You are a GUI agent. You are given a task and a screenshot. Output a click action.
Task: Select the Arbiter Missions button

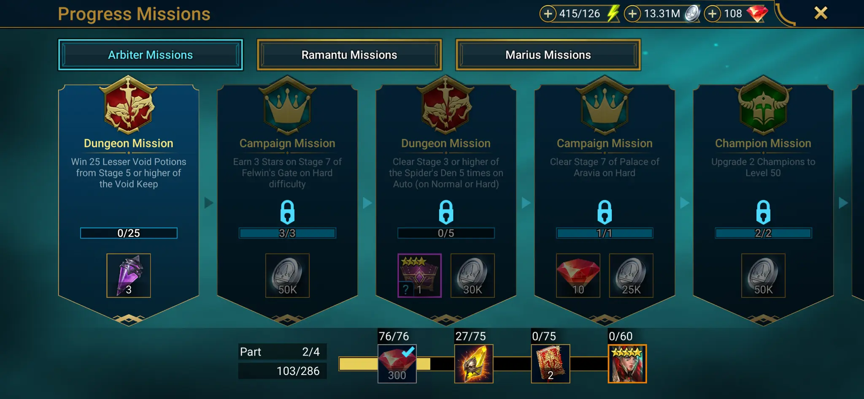(x=151, y=55)
